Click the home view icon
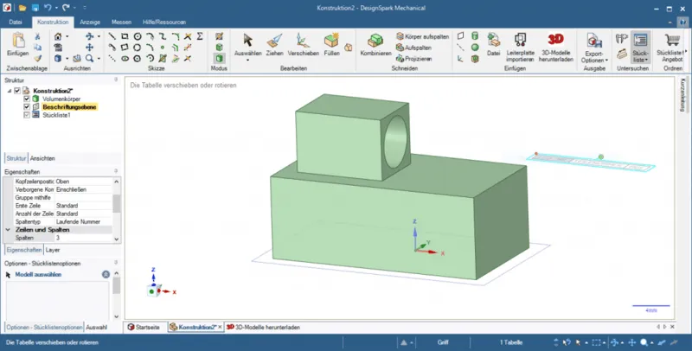The height and width of the screenshot is (351, 692). tap(58, 36)
